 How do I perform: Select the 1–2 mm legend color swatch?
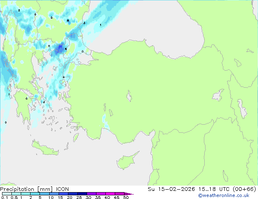pos(26,194)
